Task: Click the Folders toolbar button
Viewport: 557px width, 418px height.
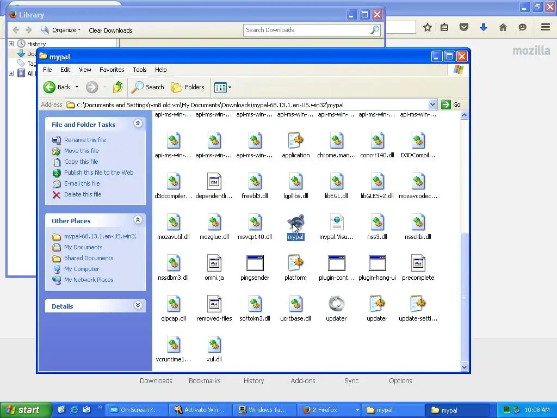Action: tap(188, 87)
